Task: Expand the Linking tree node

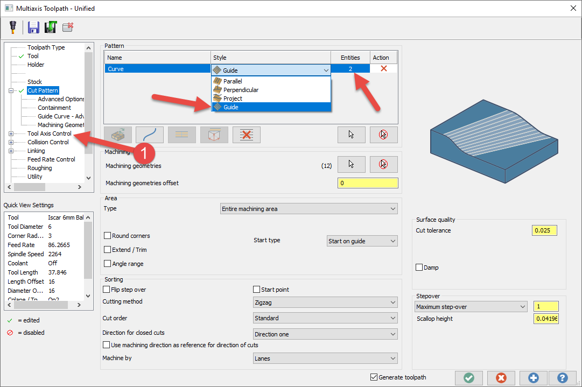Action: click(11, 151)
